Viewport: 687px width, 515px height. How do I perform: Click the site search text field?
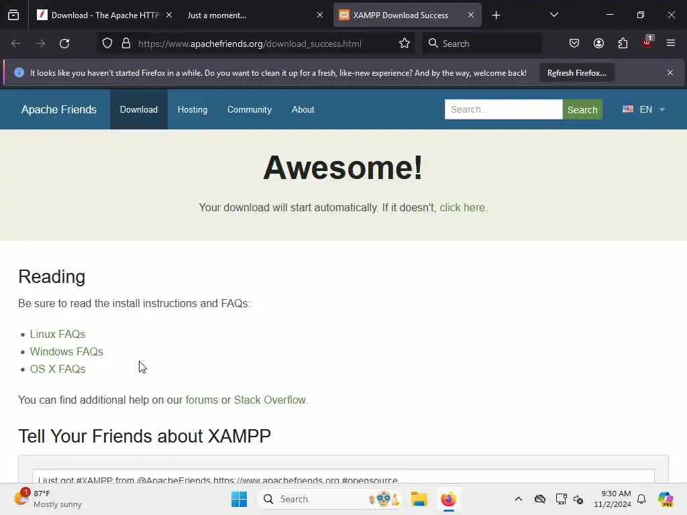click(503, 109)
